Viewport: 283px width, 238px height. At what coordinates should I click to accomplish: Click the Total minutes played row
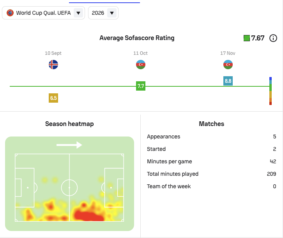coord(211,174)
